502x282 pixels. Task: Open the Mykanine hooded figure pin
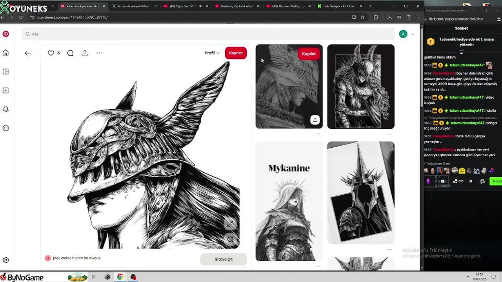point(289,201)
